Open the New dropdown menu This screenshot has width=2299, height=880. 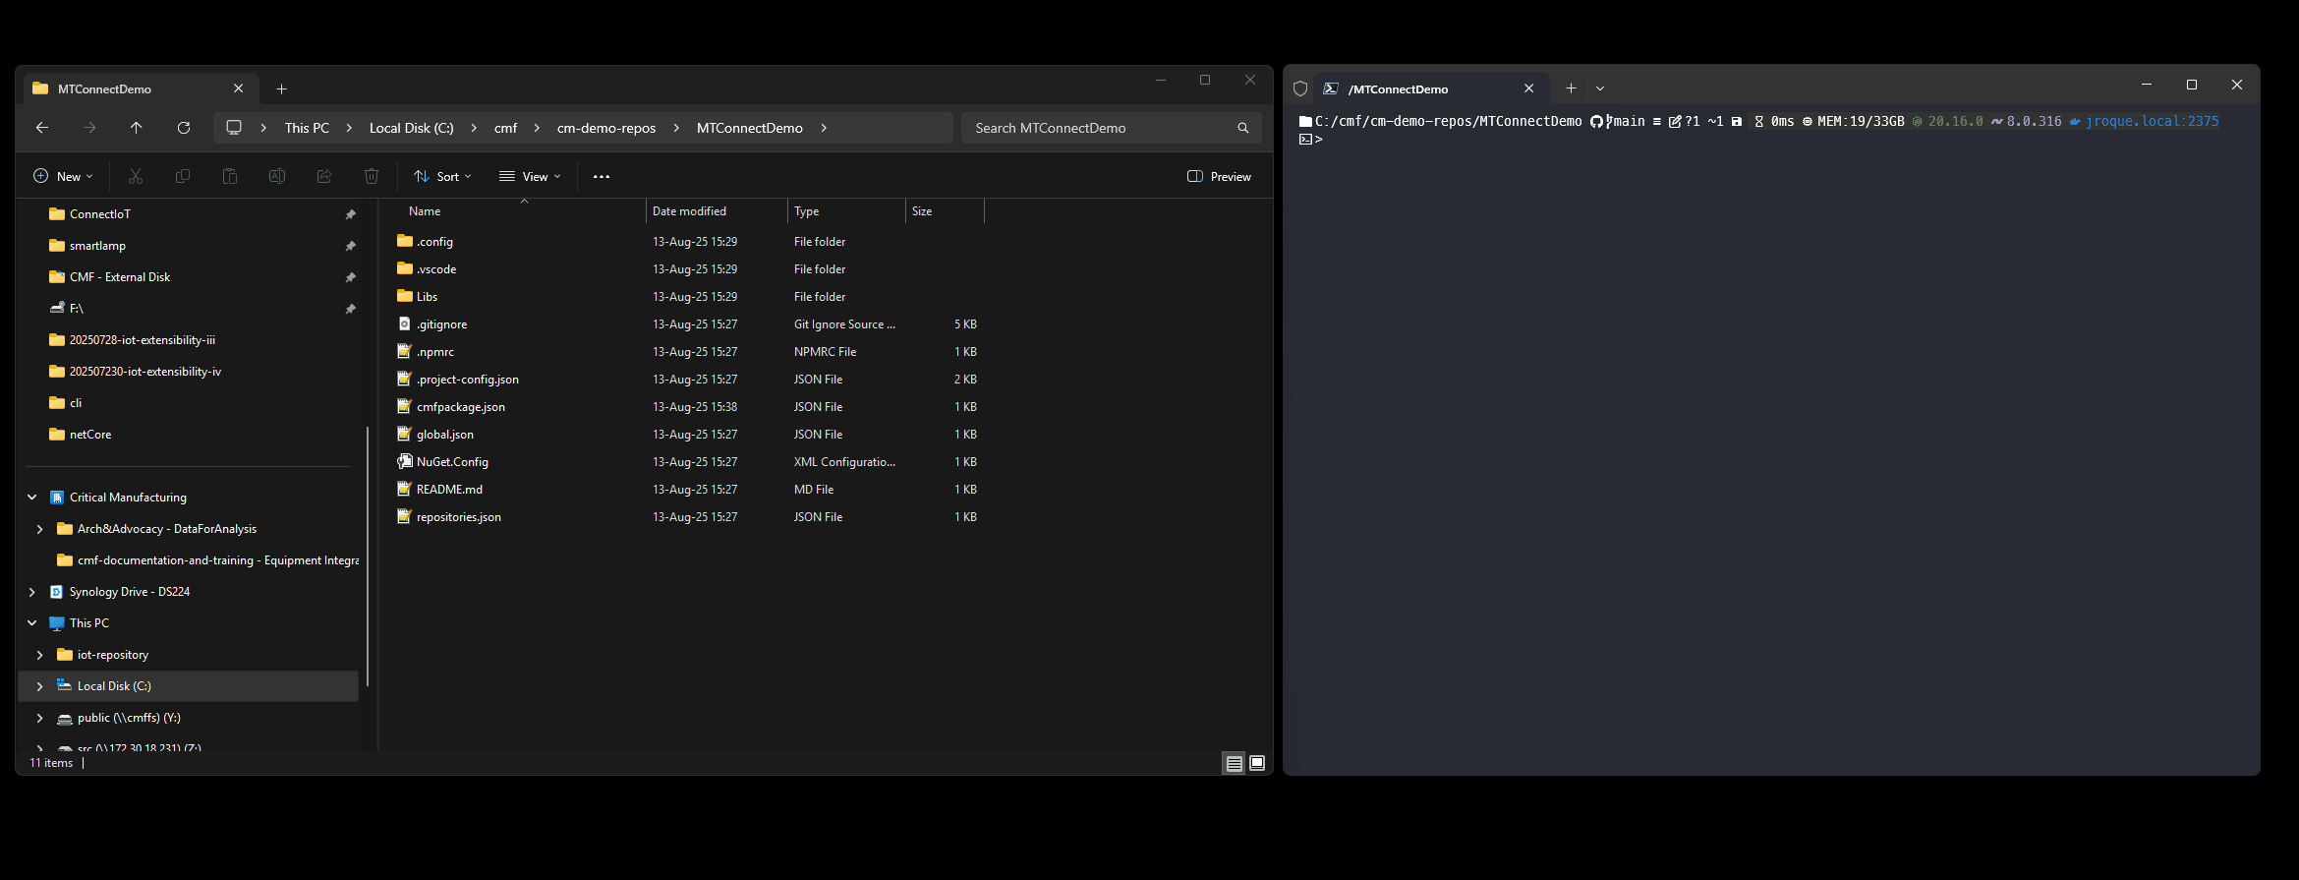63,176
